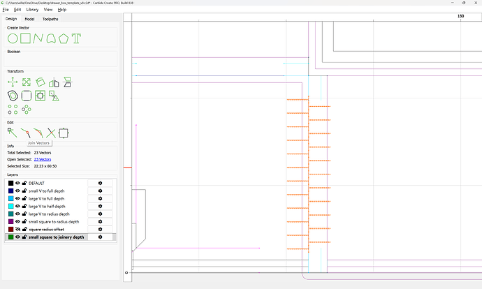The height and width of the screenshot is (289, 482).
Task: Select the Offset Vector tool
Action: (13, 95)
